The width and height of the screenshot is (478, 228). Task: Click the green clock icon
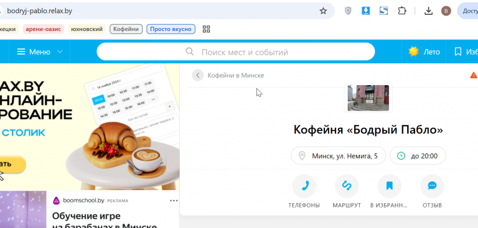tap(401, 156)
